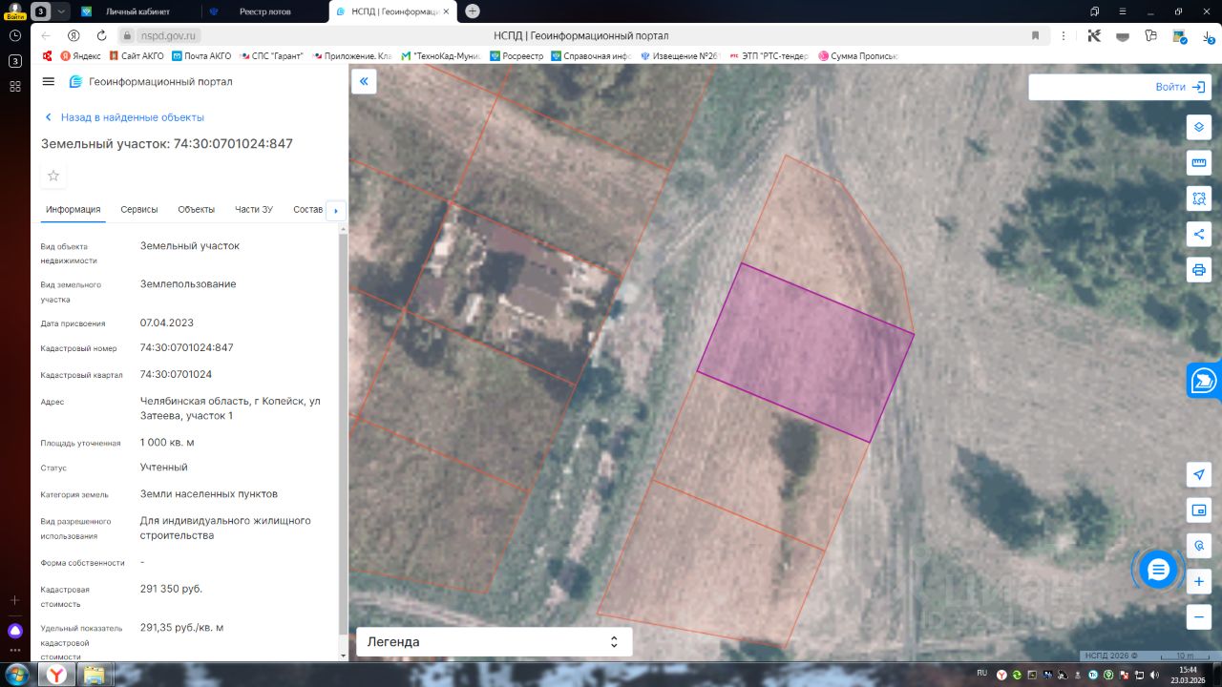The height and width of the screenshot is (687, 1222).
Task: Open the blue chat support bubble
Action: point(1158,570)
